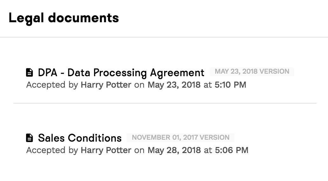The image size is (328, 181).
Task: Click the document icon beside Sales Conditions
Action: coord(29,138)
